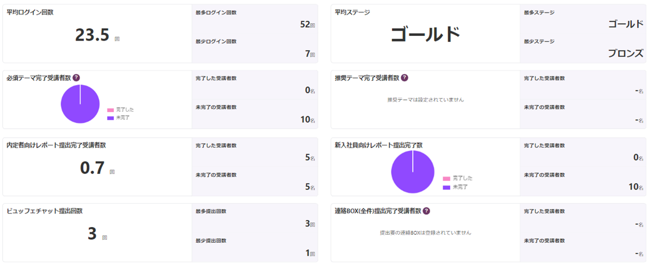
Task: Click the 最少ログイン回数 label
Action: point(216,41)
